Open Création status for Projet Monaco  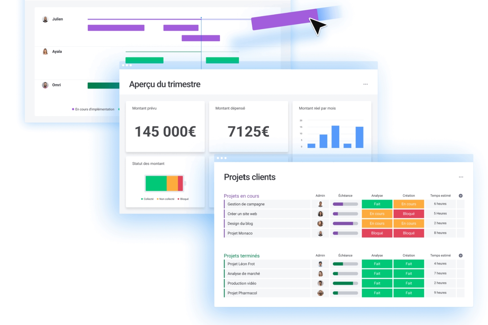[x=408, y=233]
